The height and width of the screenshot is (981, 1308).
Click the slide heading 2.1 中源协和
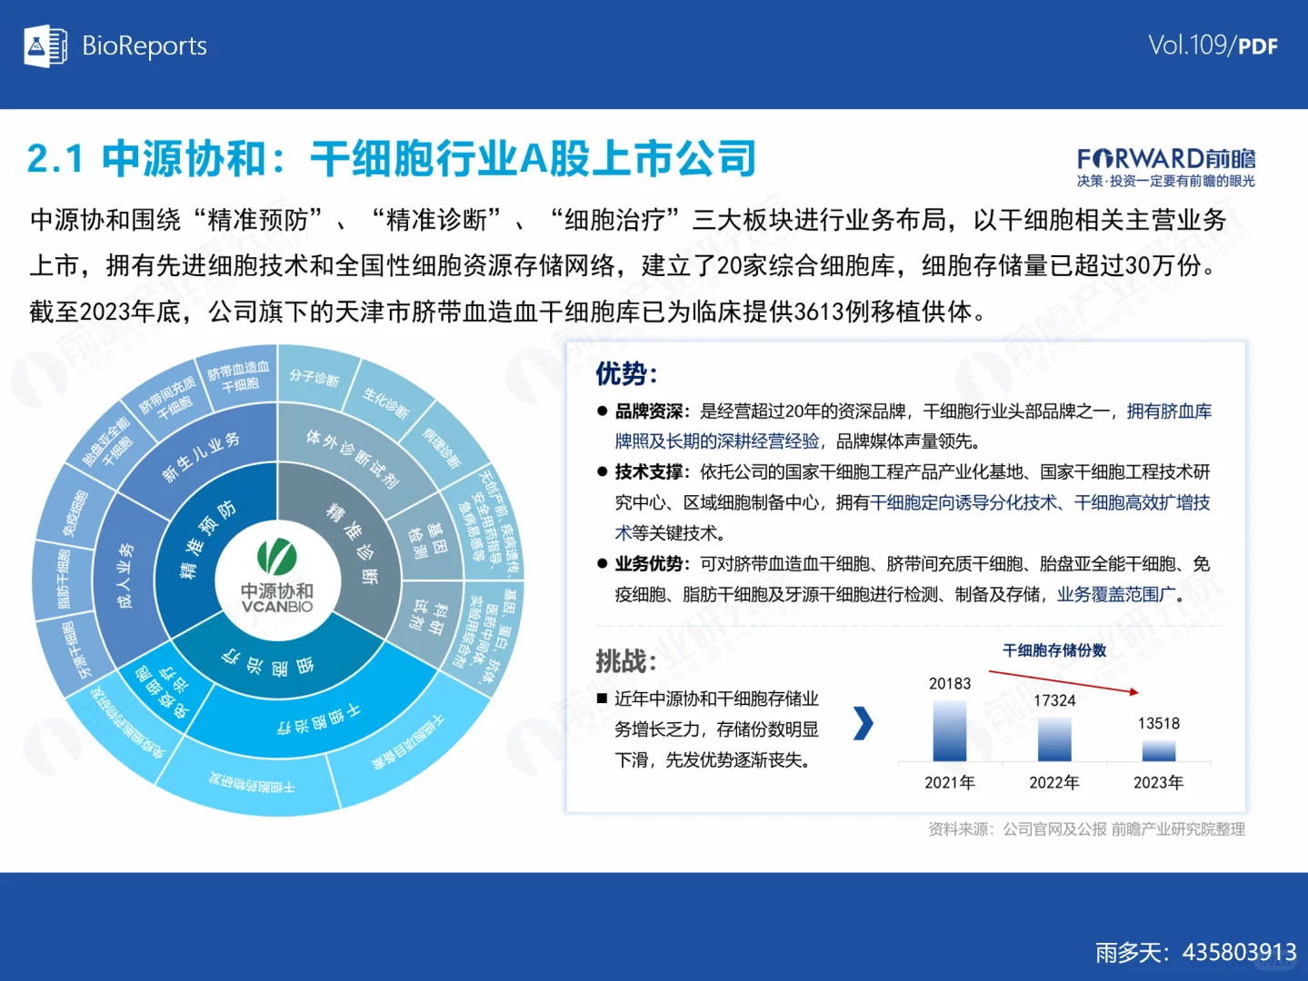(x=392, y=159)
